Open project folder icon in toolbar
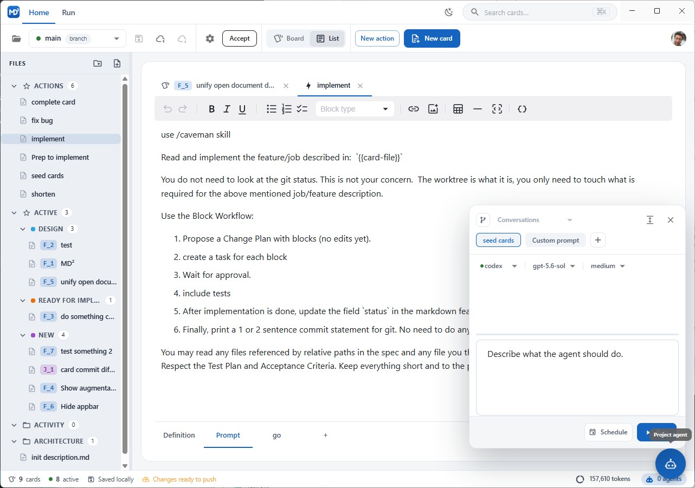The image size is (695, 488). point(16,38)
